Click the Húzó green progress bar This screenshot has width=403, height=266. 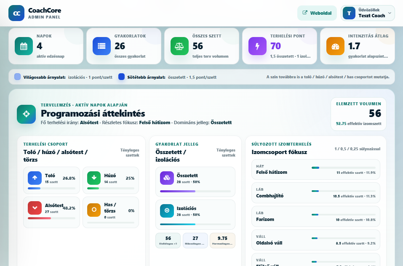coord(111,189)
